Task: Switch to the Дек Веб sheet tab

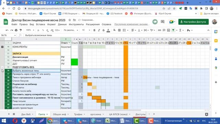Action: pyautogui.click(x=27, y=114)
